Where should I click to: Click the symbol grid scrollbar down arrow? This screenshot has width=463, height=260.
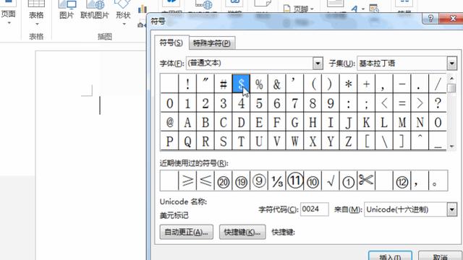451,146
